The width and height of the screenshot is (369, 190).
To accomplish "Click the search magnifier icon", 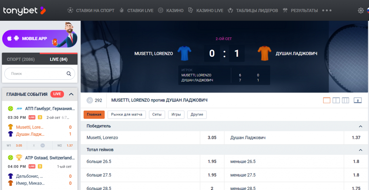I will [x=69, y=74].
